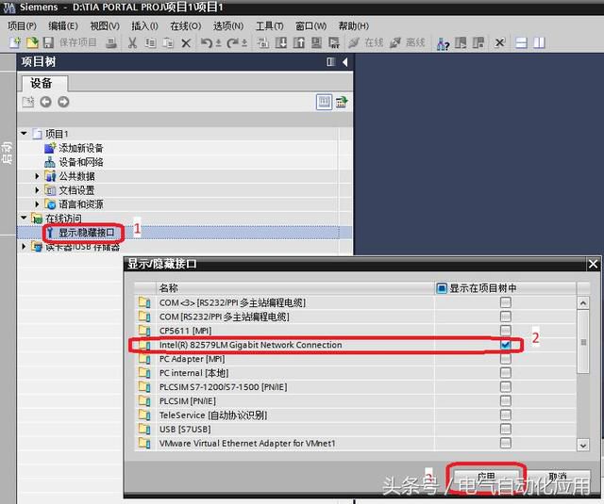Toggle auto-collapse icon in 项目树 header
Image resolution: width=604 pixels, height=504 pixels.
(x=331, y=62)
